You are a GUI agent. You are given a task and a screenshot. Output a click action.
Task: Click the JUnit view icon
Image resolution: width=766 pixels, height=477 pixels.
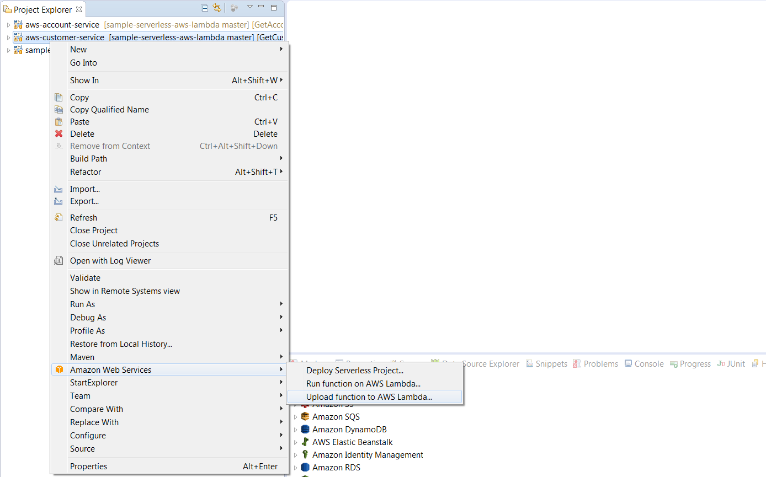tap(721, 364)
